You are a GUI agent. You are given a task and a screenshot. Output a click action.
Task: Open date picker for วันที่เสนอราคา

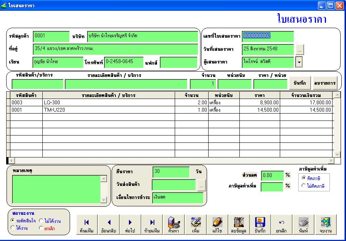(300, 49)
